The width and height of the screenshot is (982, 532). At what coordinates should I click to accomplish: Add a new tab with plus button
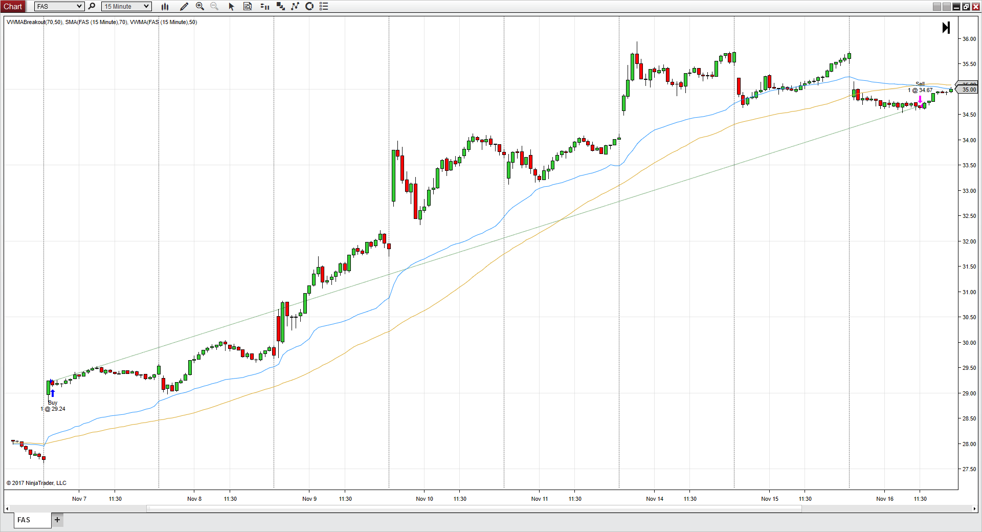(x=57, y=520)
